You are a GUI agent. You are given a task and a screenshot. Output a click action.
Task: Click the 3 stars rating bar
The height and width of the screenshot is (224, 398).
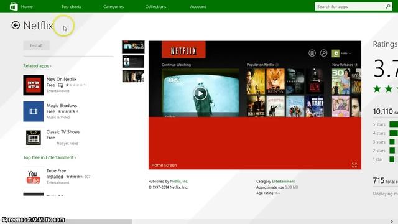392,142
